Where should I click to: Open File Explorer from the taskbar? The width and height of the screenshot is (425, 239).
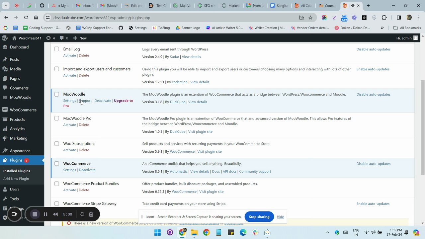194,232
